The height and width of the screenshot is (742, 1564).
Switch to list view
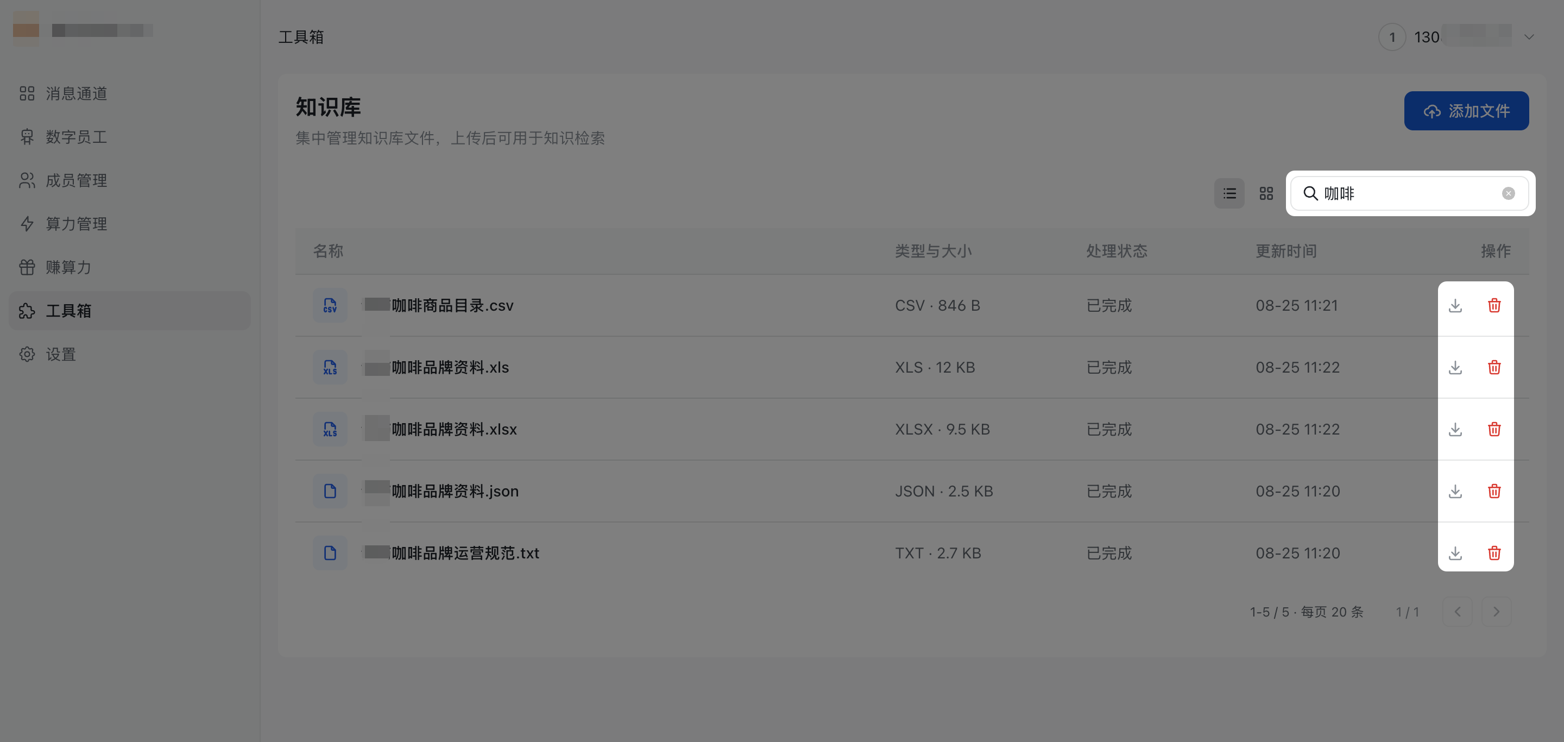[x=1229, y=194]
